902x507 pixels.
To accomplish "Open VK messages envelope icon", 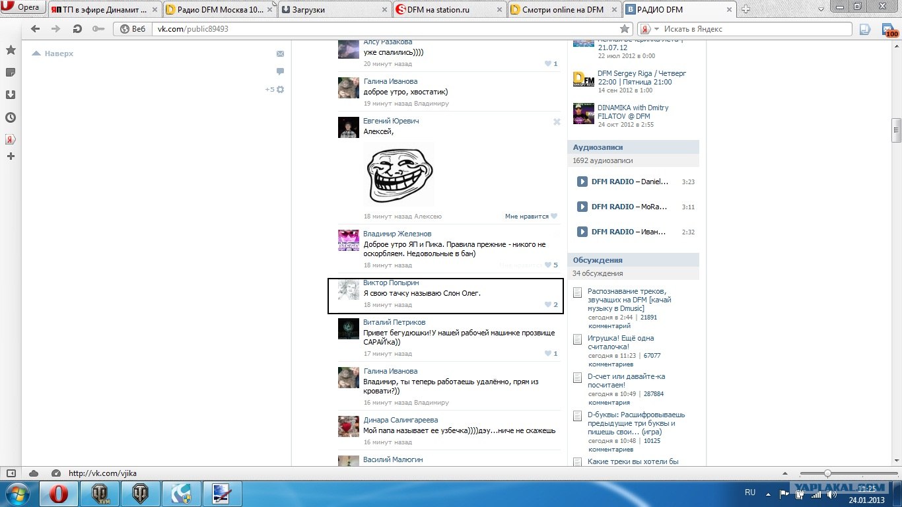I will click(x=280, y=53).
